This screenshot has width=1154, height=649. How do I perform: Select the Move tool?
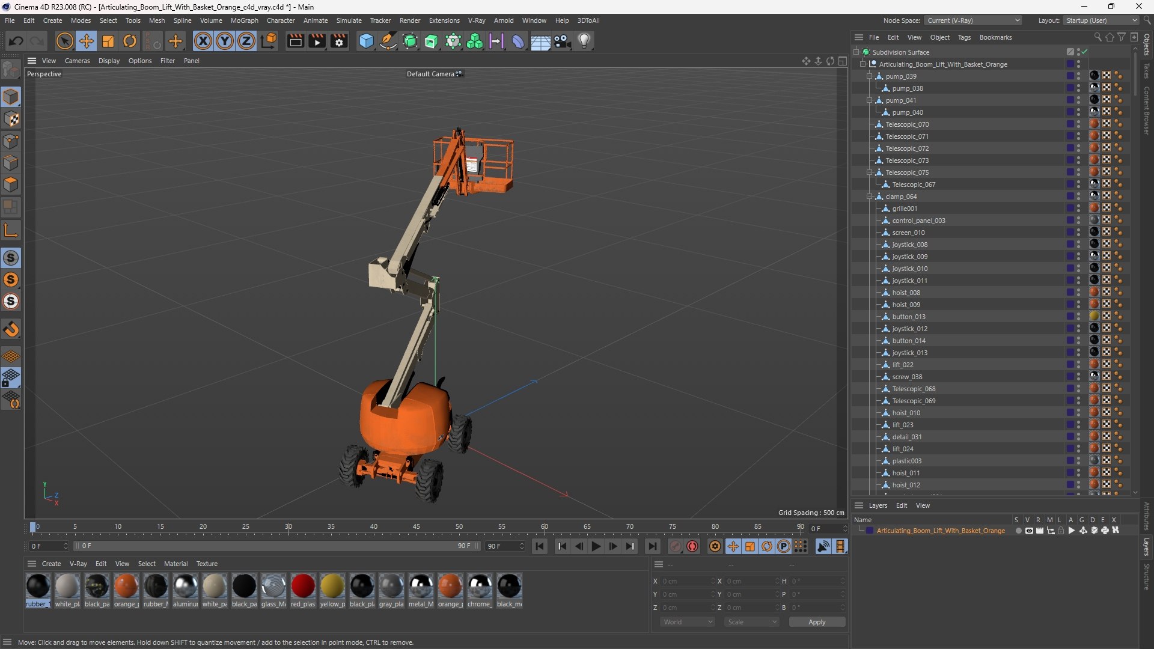coord(87,41)
